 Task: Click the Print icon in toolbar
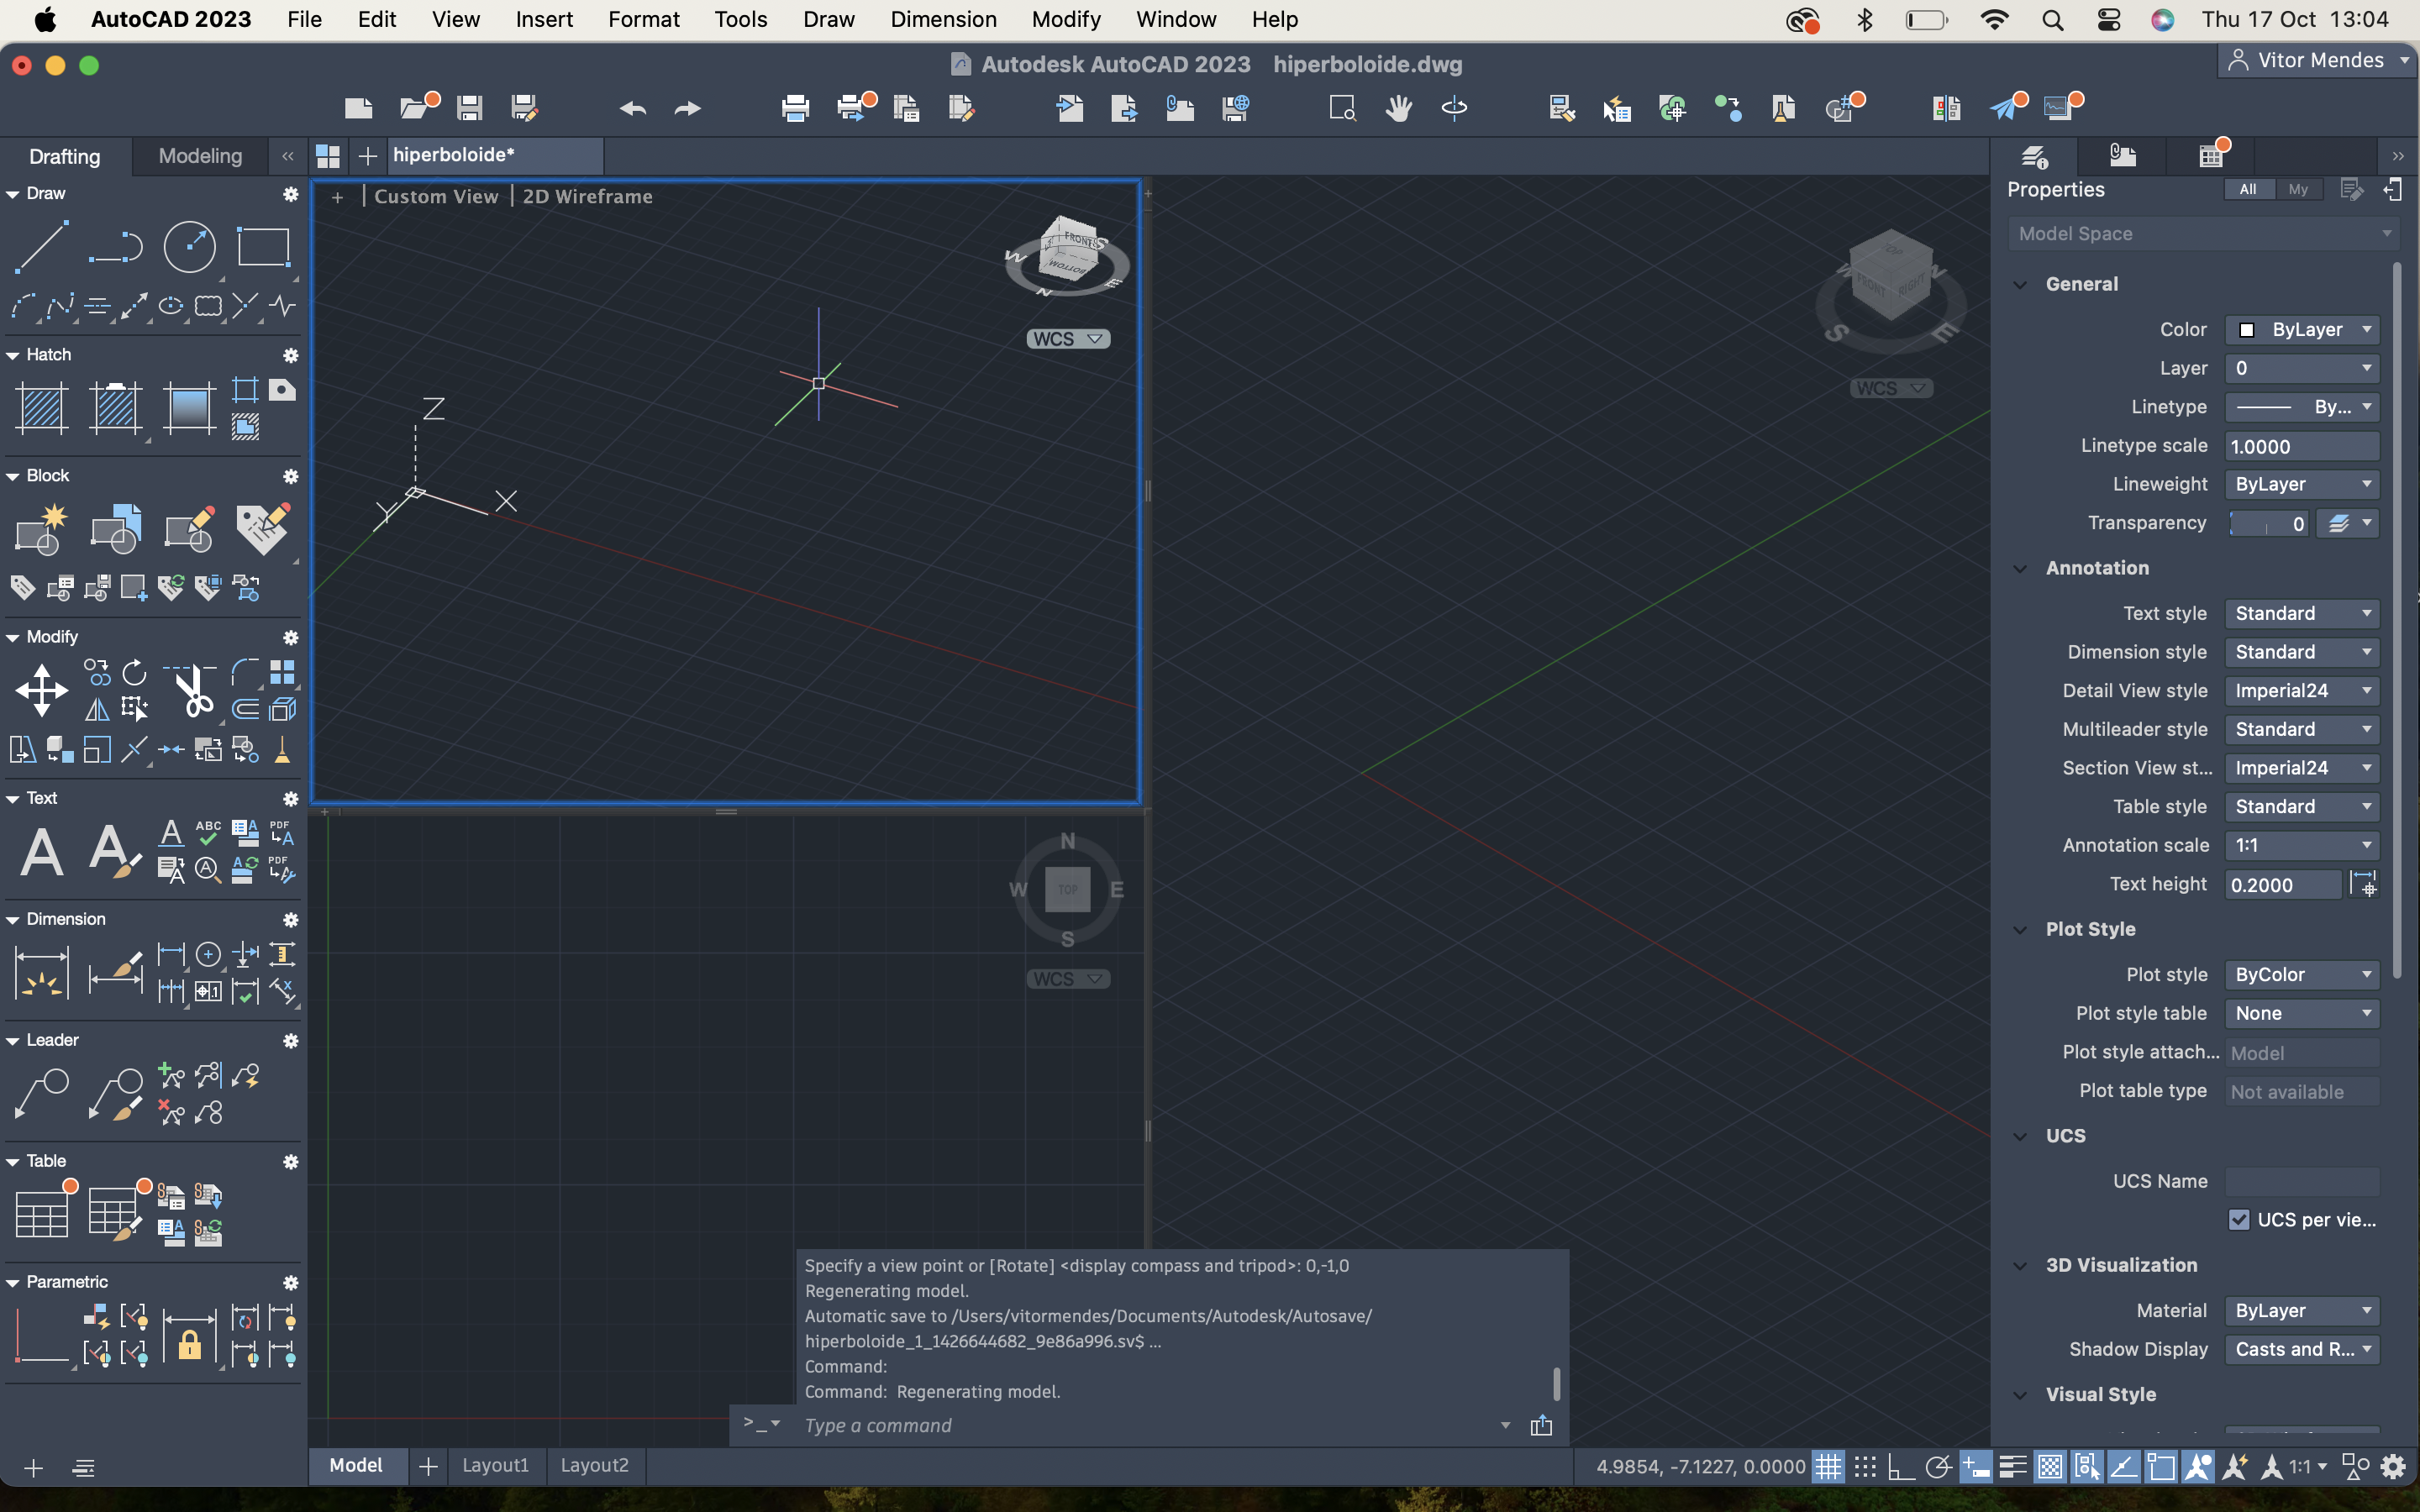point(795,107)
